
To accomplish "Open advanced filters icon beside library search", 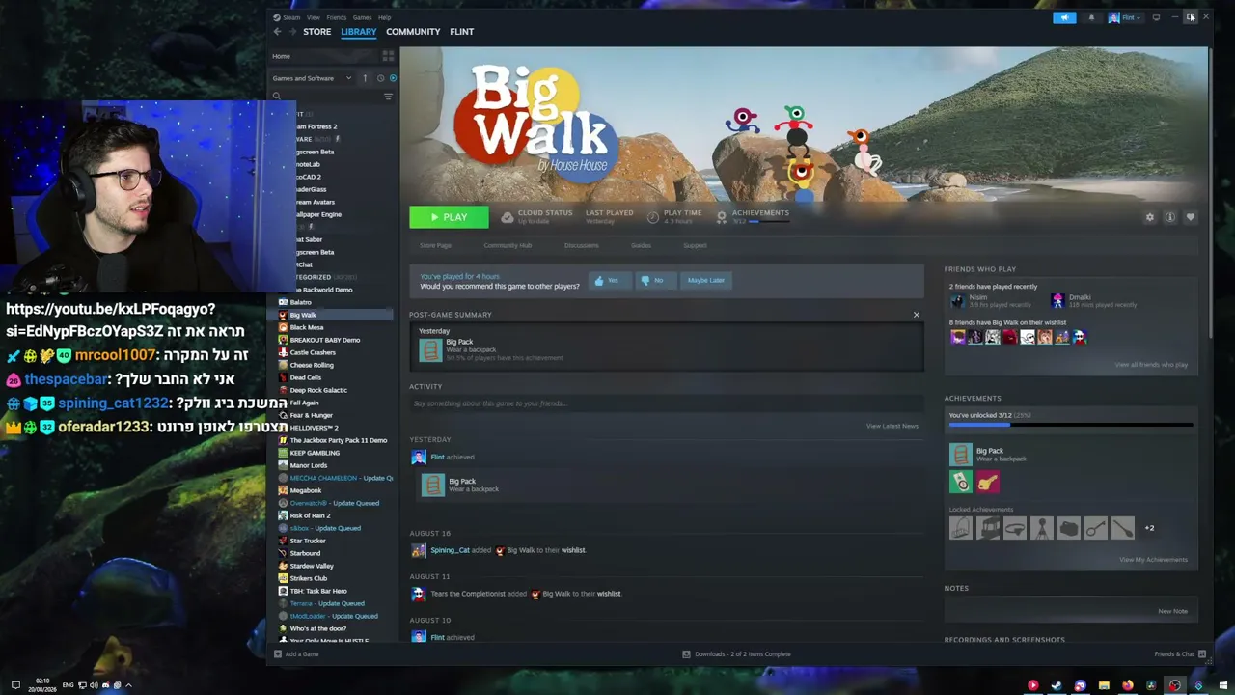I will pos(388,97).
